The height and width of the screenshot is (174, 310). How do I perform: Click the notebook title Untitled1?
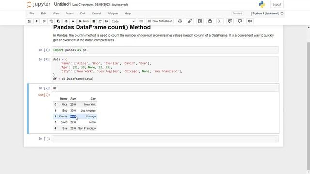coord(62,4)
